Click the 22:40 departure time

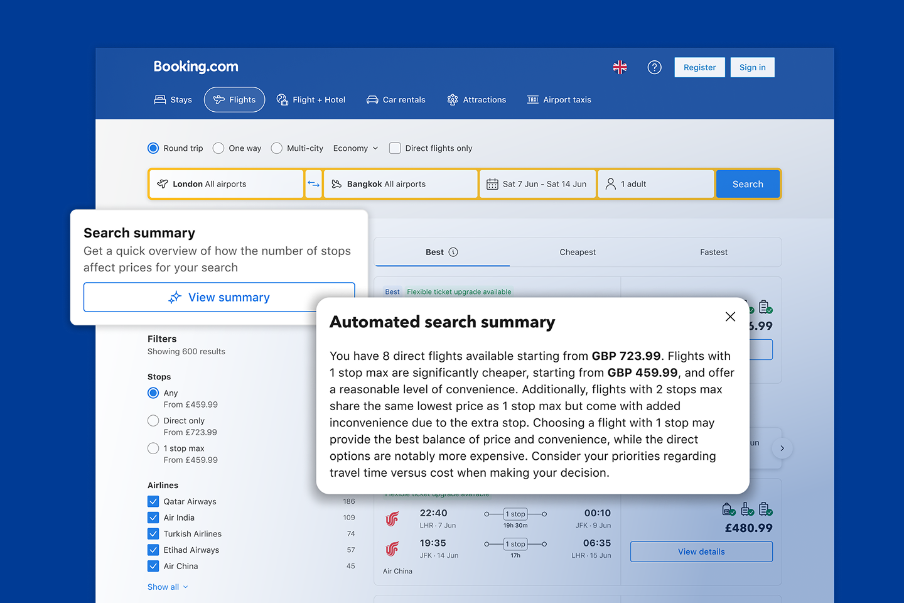click(x=433, y=513)
